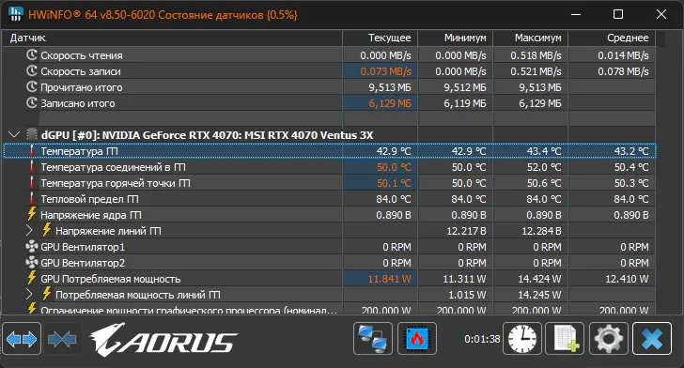This screenshot has height=368, width=684.
Task: Click thermometer icon beside Тепловой предел ГП
Action: (x=31, y=198)
